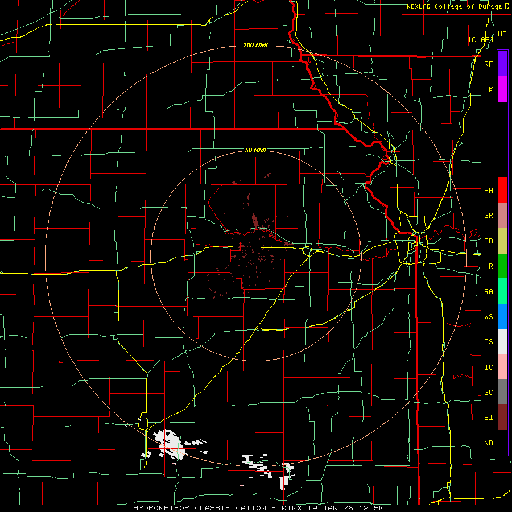Click the ND legend label

click(488, 443)
